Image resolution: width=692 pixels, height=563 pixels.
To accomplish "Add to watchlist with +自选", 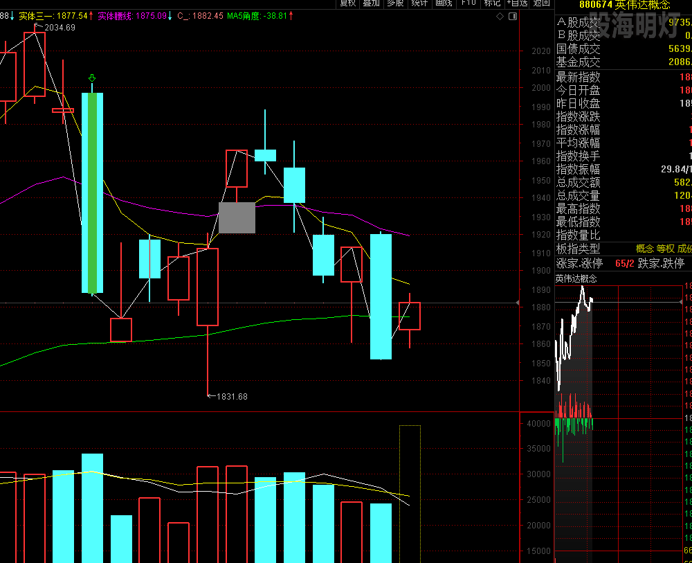I will (x=517, y=3).
